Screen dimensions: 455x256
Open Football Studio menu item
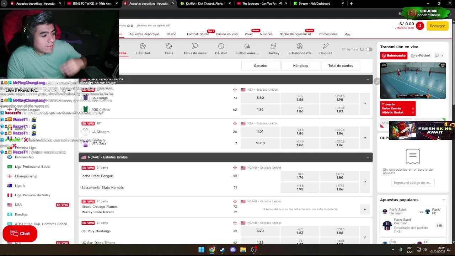[x=198, y=34]
